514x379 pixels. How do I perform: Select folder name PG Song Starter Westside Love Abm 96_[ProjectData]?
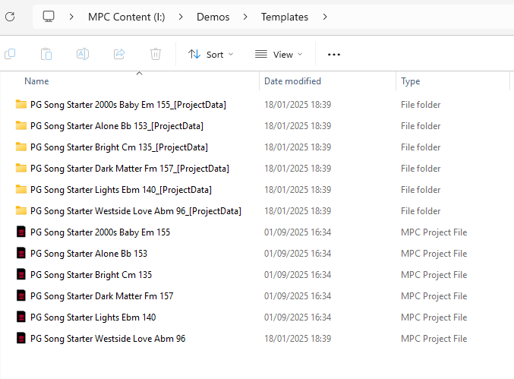point(136,211)
